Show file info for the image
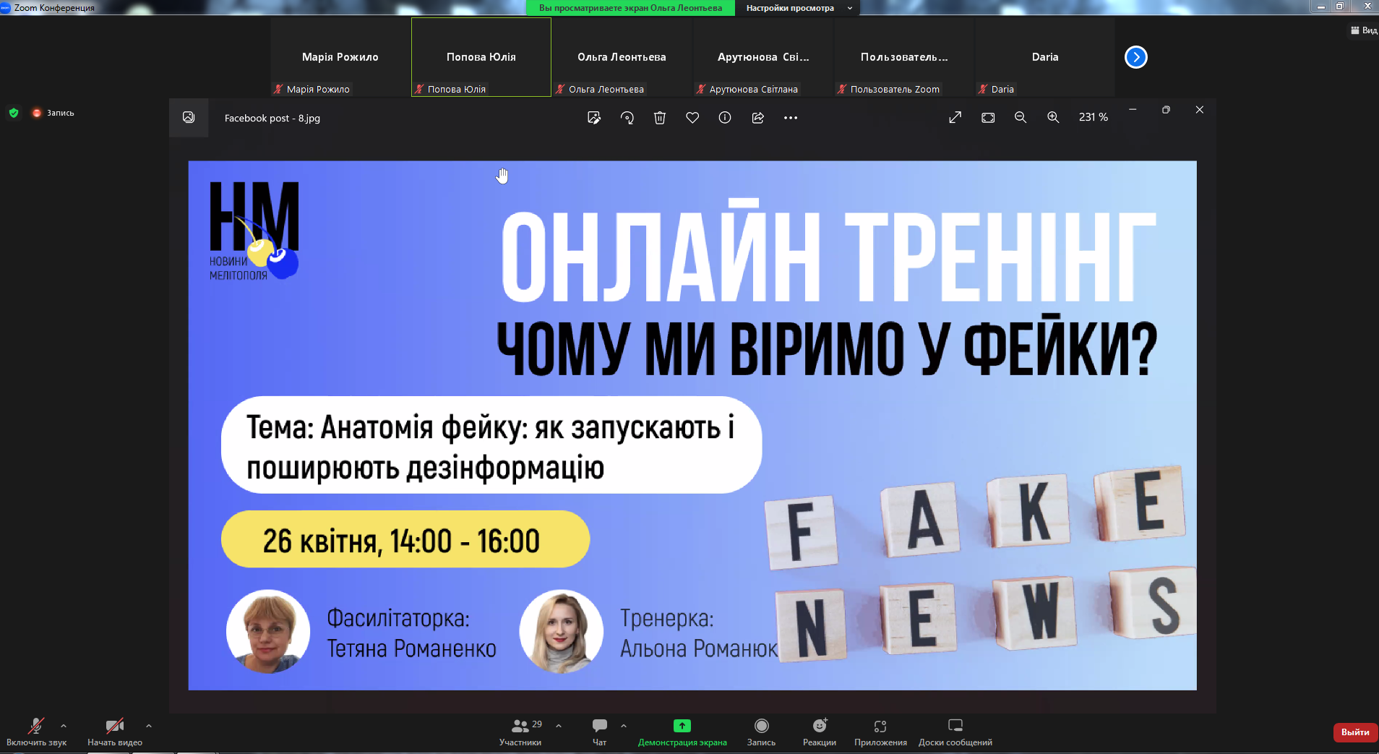 [724, 118]
